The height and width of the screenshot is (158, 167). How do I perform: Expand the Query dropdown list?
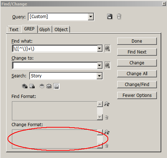click(91, 17)
